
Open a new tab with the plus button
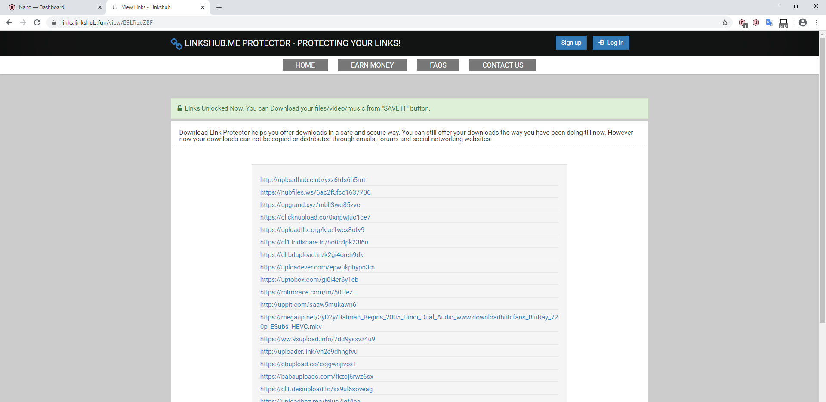219,7
